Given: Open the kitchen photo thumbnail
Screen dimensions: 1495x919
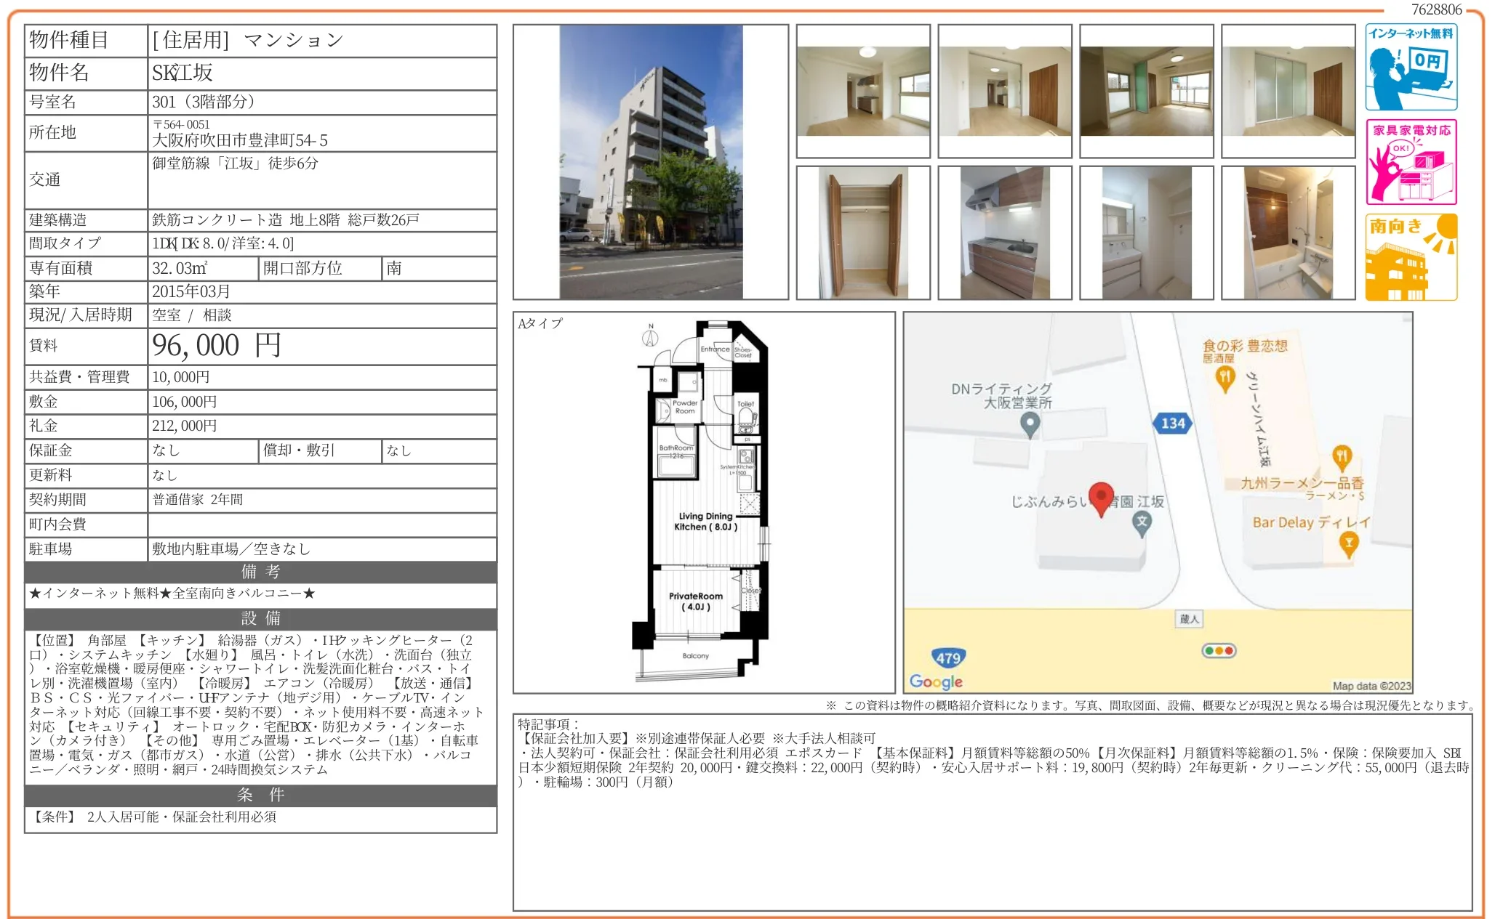Looking at the screenshot, I should pyautogui.click(x=1004, y=232).
